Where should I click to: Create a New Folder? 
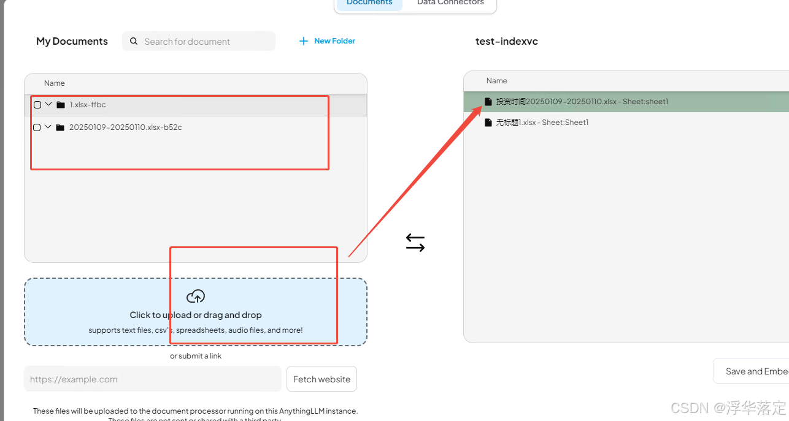327,41
